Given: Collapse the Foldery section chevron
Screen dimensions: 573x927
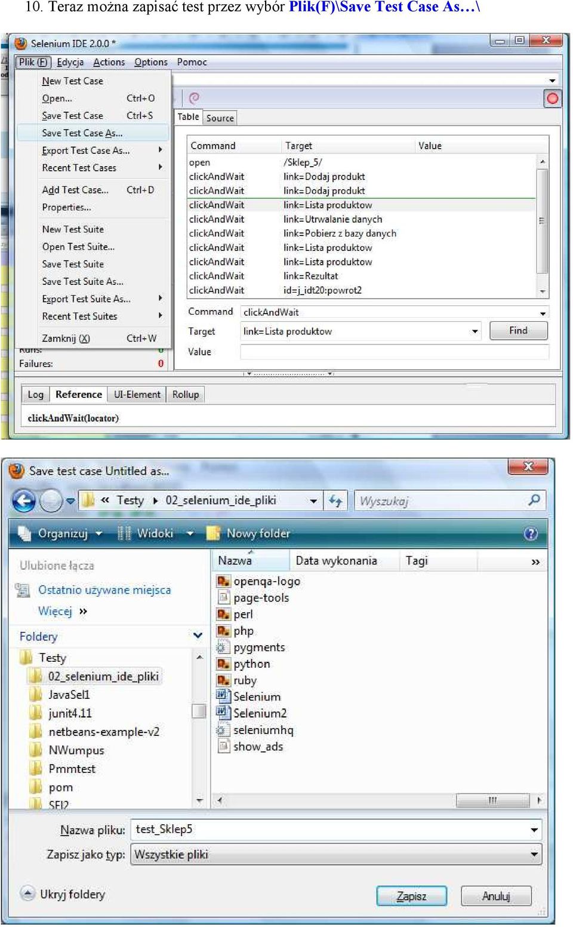Looking at the screenshot, I should click(198, 636).
